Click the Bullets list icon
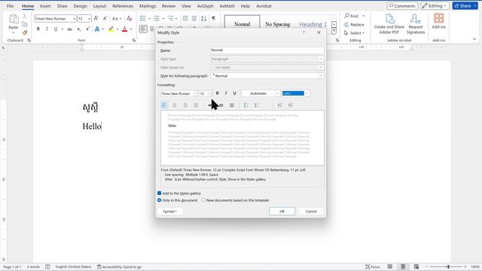 pos(143,18)
